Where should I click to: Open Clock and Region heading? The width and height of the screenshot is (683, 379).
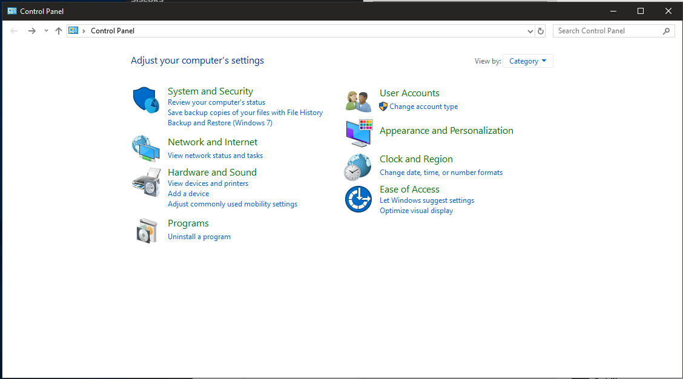pos(416,159)
